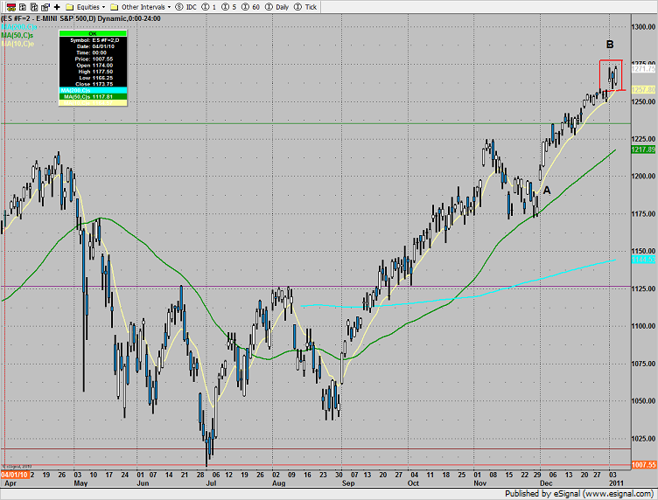Viewport: 658px width, 500px height.
Task: Click the third toolbar icon from left
Action: pyautogui.click(x=31, y=6)
